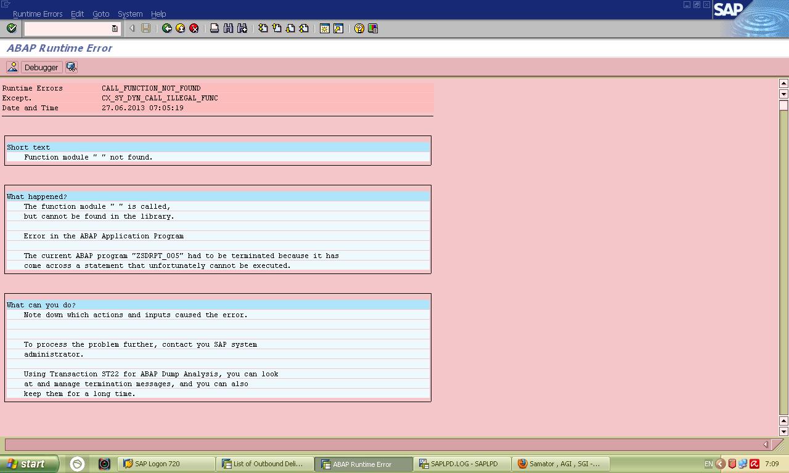
Task: Click the 'keep them for a long time.' line
Action: point(218,394)
